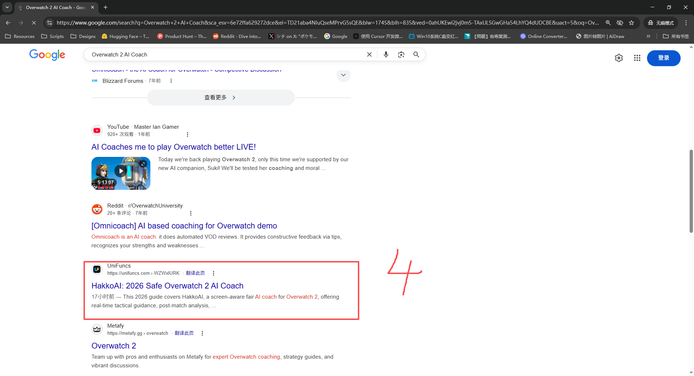This screenshot has width=694, height=376.
Task: Open Google Lens image search
Action: [401, 55]
